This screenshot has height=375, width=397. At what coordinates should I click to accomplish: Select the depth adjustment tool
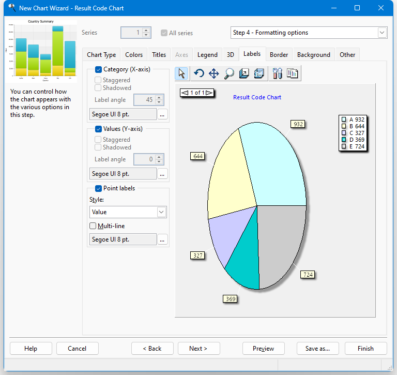point(244,73)
